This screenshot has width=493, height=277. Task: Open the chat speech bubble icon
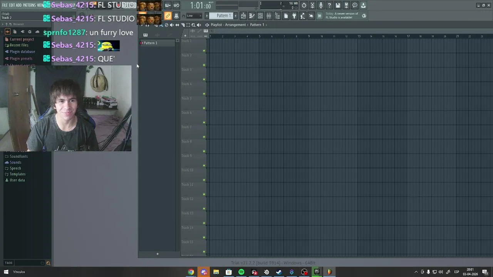pos(355,5)
